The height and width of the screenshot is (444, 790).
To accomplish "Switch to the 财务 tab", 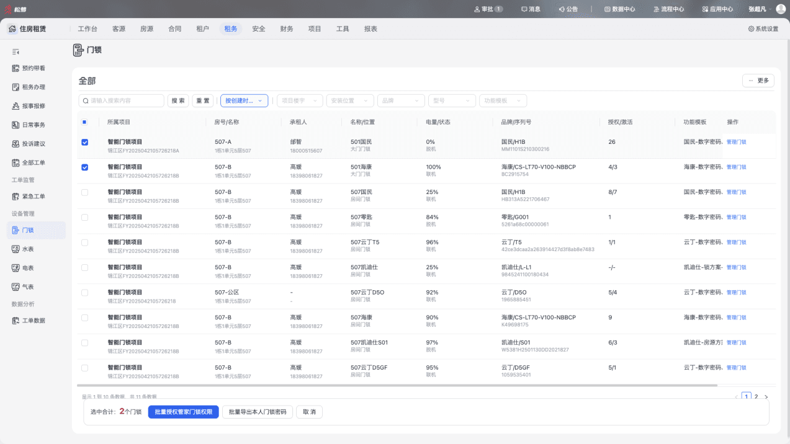I will (x=287, y=29).
